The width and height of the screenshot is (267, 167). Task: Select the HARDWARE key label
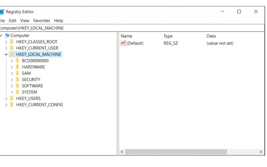pyautogui.click(x=34, y=67)
